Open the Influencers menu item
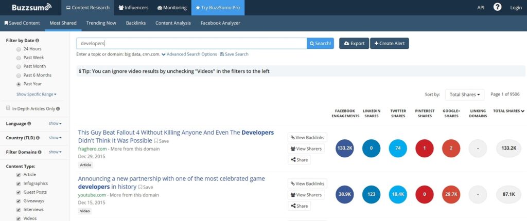This screenshot has height=221, width=527. tap(133, 8)
